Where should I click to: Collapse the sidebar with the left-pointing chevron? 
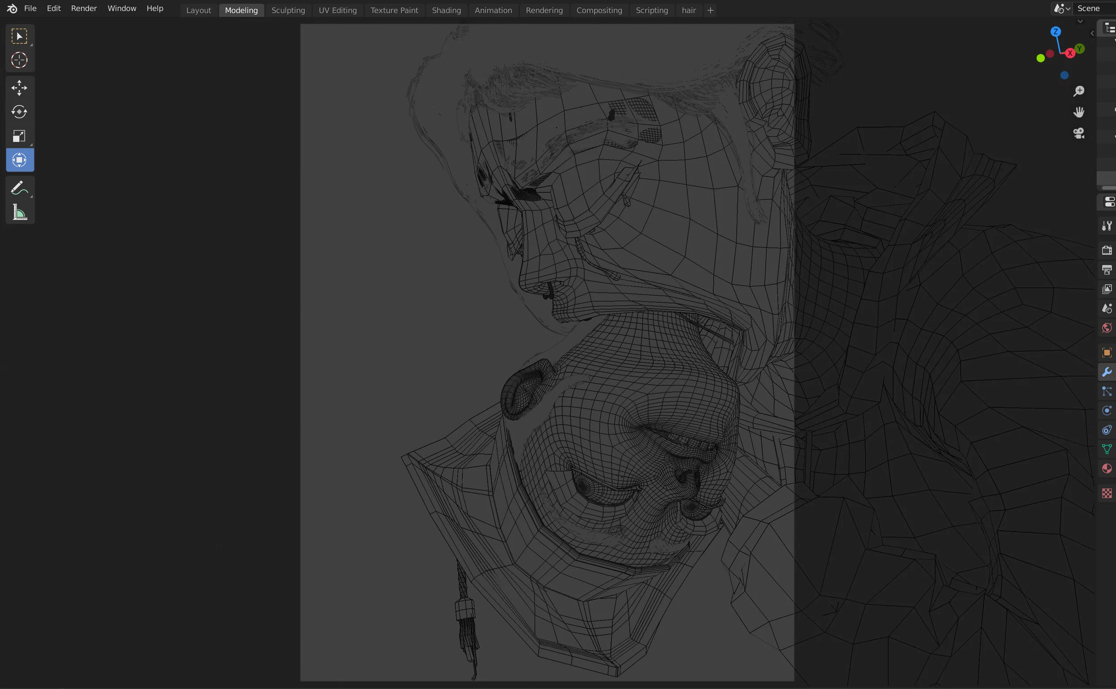1093,33
